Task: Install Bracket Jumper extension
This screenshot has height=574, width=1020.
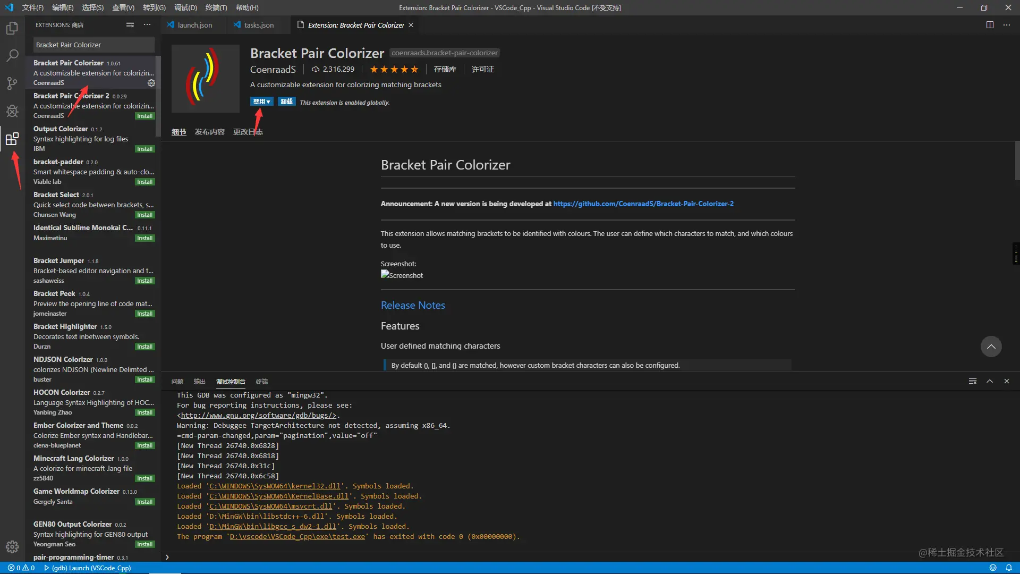Action: point(144,281)
